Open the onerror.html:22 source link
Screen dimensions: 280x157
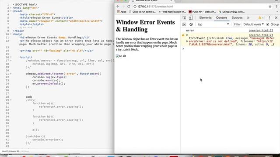(x=261, y=31)
